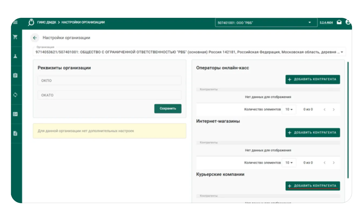Expand the 507401001: ООО "РВБ" dropdown
This screenshot has width=363, height=221.
pyautogui.click(x=266, y=23)
